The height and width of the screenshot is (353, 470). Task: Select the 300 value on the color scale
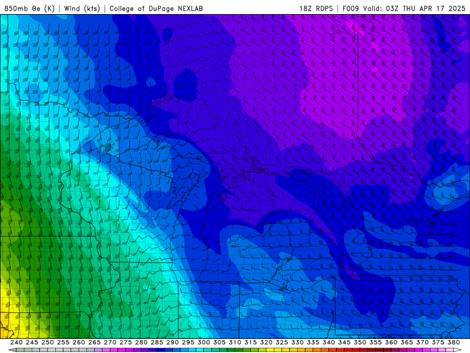coord(203,342)
